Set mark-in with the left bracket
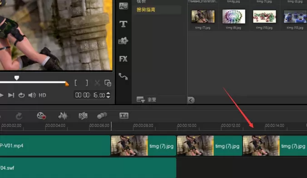The width and height of the screenshot is (307, 178). pyautogui.click(x=76, y=83)
